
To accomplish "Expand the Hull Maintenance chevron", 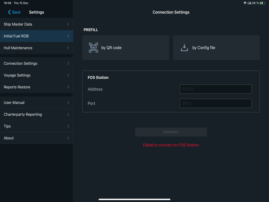I will click(68, 48).
